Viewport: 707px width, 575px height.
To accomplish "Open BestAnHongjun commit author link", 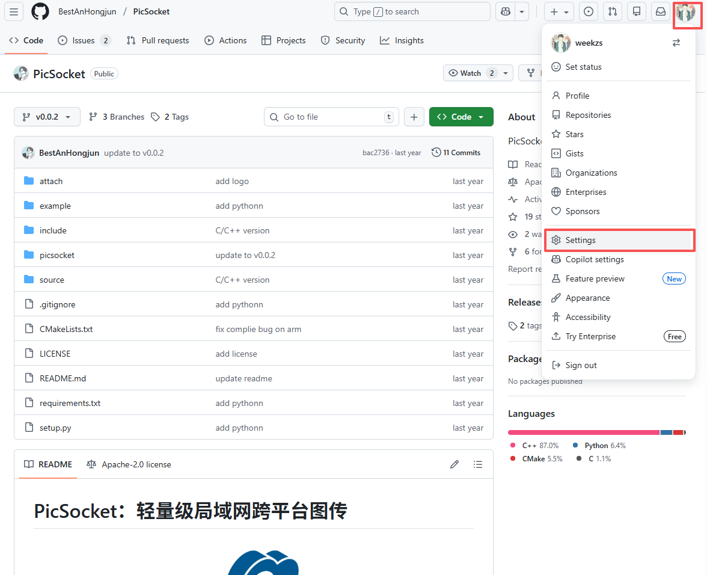I will (x=69, y=153).
